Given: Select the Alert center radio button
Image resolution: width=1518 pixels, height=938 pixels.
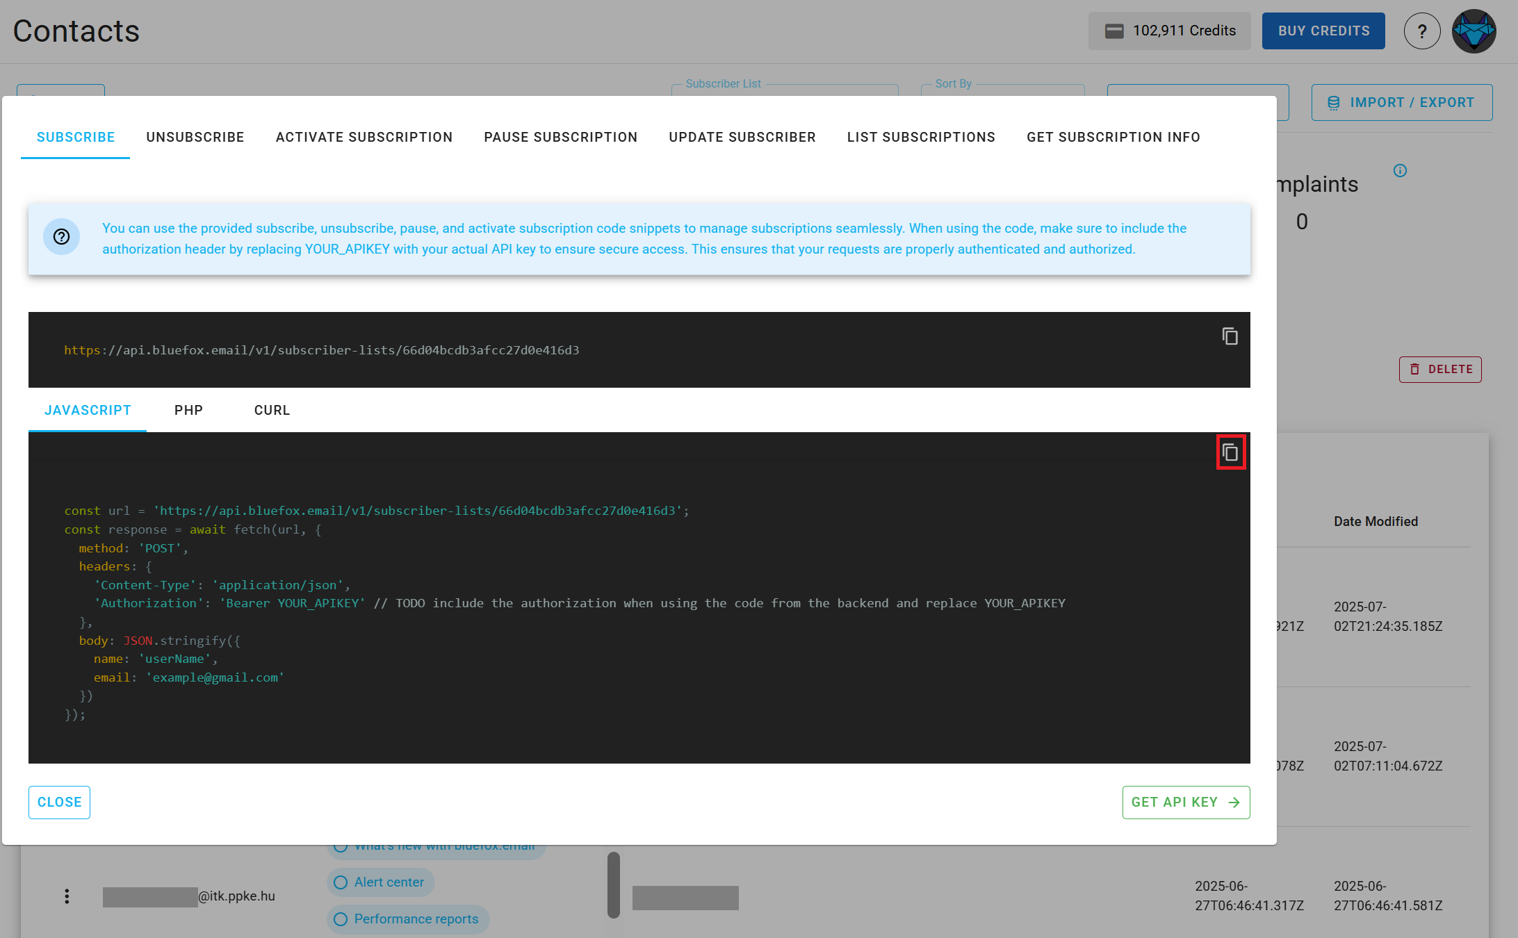Looking at the screenshot, I should click(341, 882).
